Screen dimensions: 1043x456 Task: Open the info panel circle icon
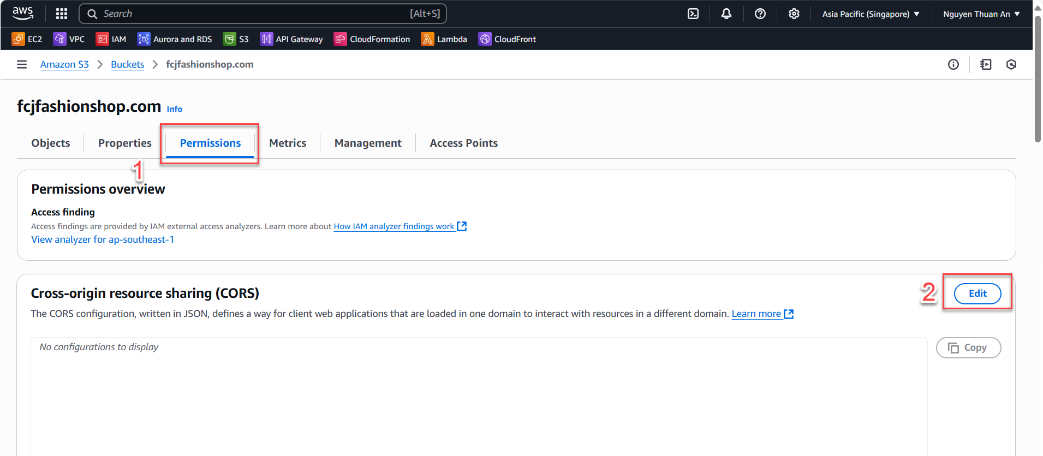click(x=953, y=64)
